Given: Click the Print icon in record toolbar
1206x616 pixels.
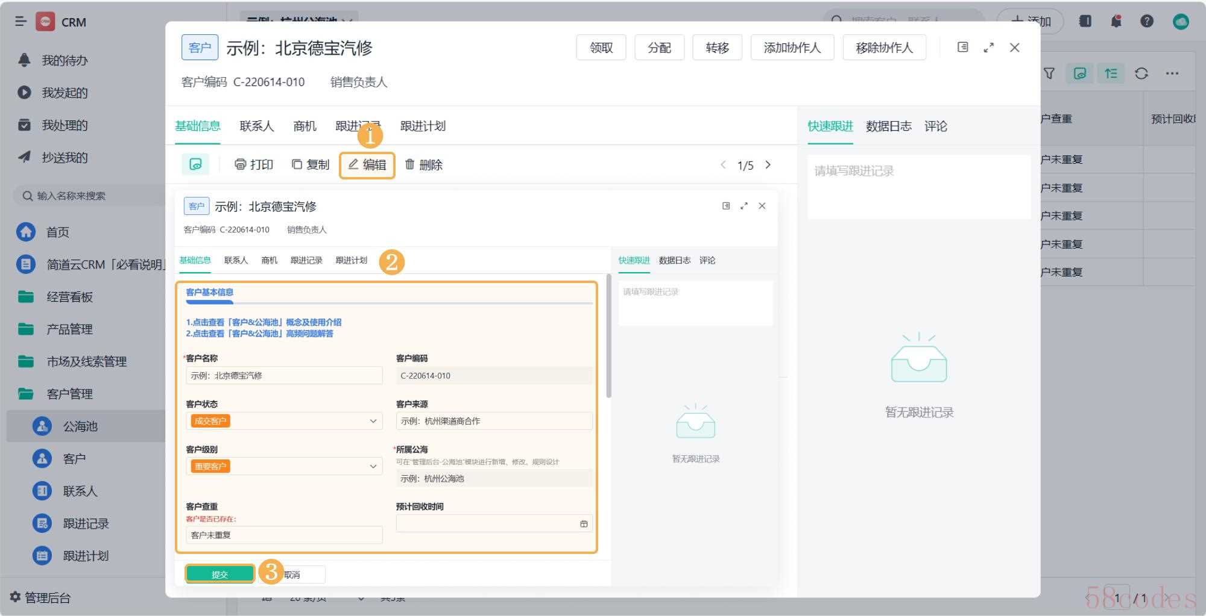Looking at the screenshot, I should coord(241,164).
